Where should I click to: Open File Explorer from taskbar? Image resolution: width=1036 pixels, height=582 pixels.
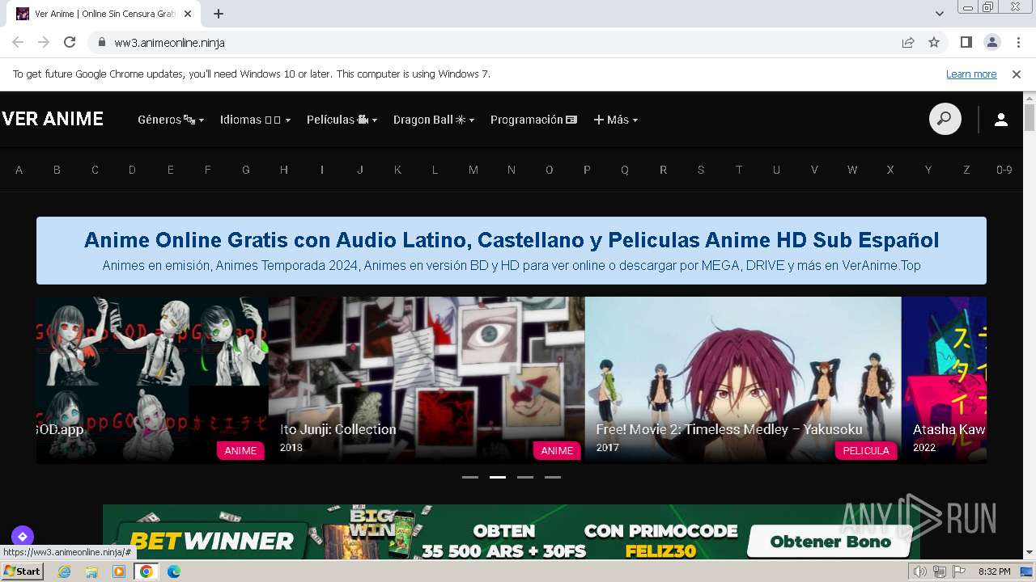tap(91, 571)
